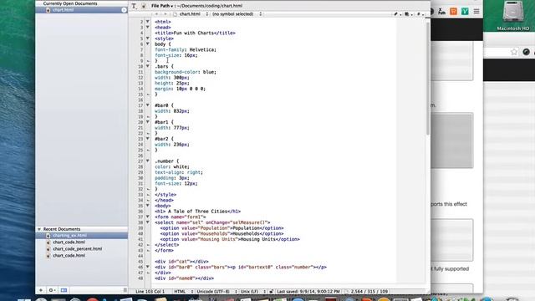Click the font-family: Helvetica line
Screen dimensions: 535x301
tap(186, 50)
